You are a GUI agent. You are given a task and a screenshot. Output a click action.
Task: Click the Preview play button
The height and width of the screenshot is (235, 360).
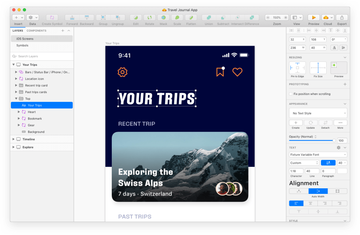(x=313, y=18)
